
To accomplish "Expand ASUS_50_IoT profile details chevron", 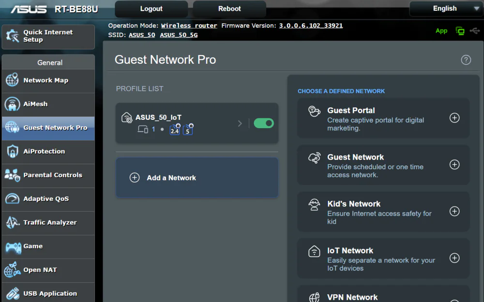I will point(240,124).
